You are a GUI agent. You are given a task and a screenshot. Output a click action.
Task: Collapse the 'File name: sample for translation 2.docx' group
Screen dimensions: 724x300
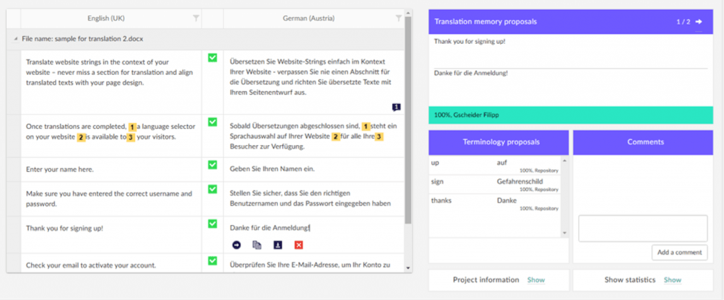click(17, 40)
